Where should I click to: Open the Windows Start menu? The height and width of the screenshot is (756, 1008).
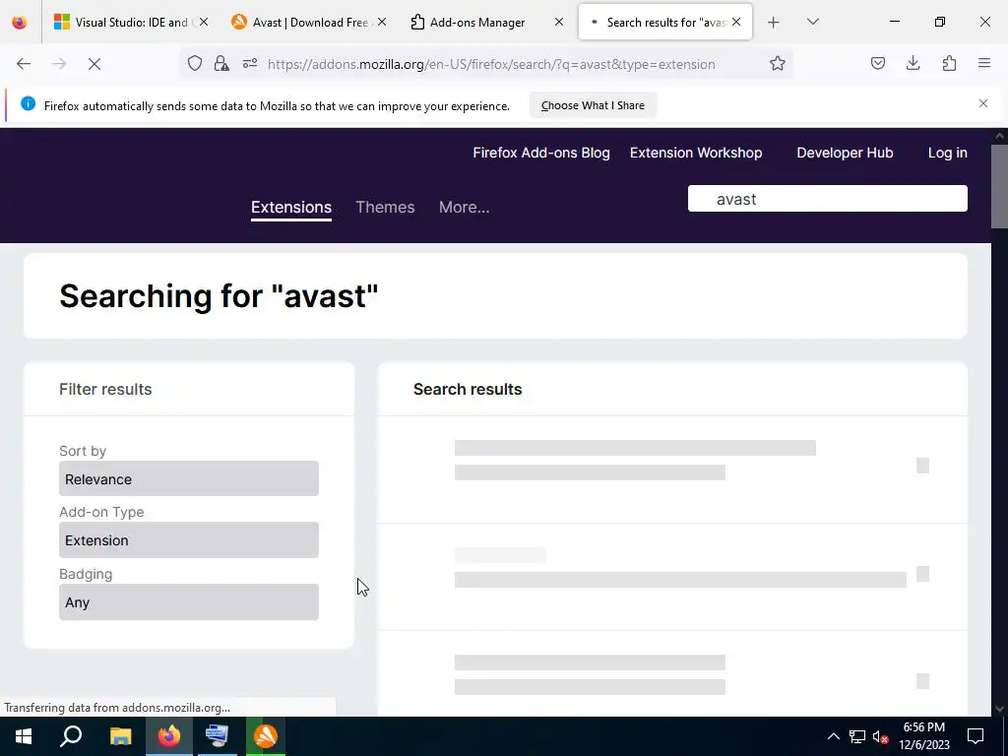pos(24,736)
